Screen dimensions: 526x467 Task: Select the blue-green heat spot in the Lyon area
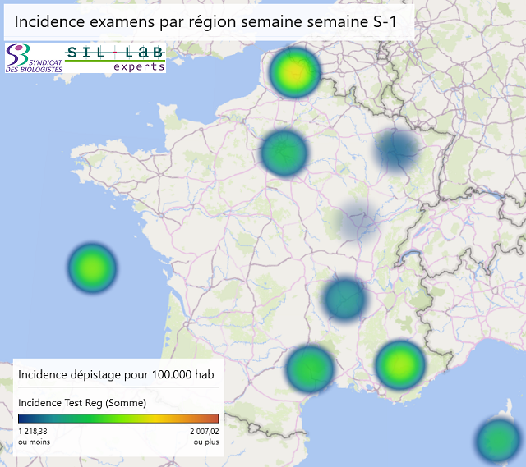click(x=344, y=298)
